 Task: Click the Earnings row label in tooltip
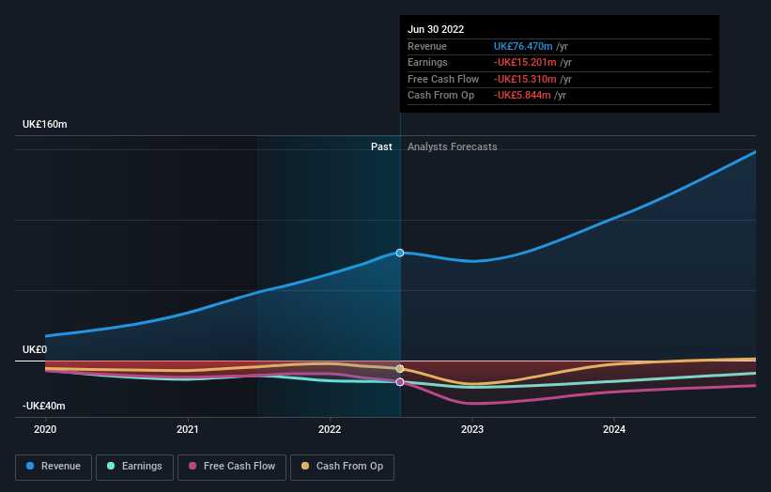(427, 62)
